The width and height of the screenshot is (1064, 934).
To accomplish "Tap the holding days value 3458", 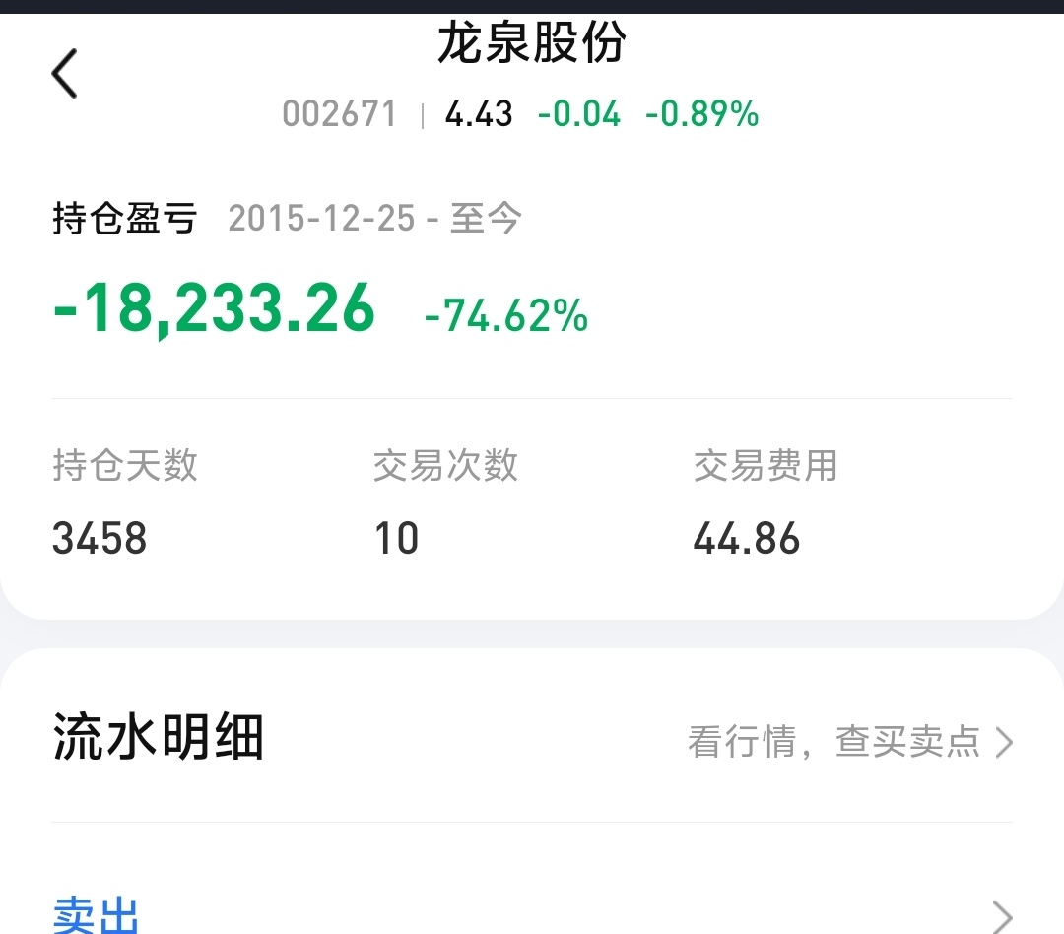I will [100, 538].
